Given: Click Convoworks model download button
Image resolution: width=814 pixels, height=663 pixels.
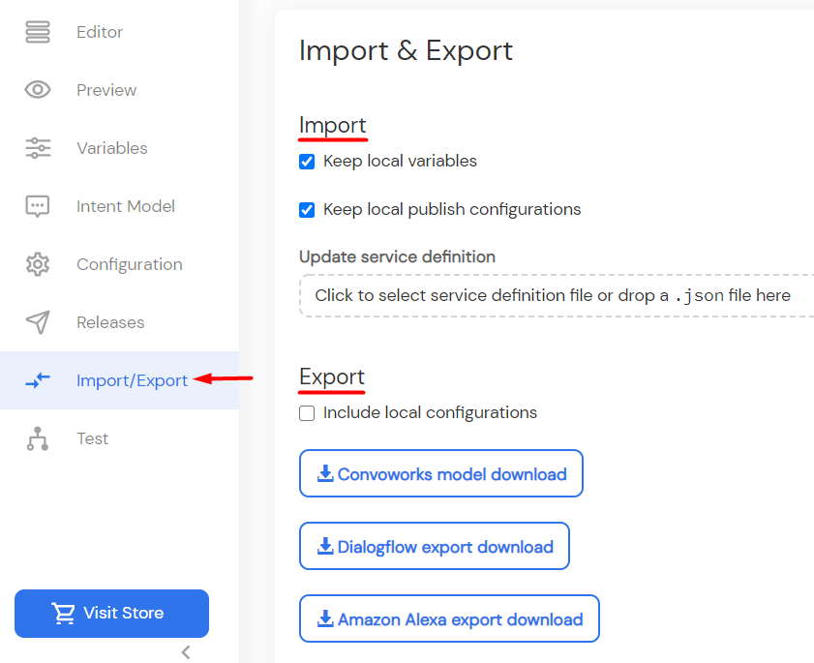Looking at the screenshot, I should [441, 473].
